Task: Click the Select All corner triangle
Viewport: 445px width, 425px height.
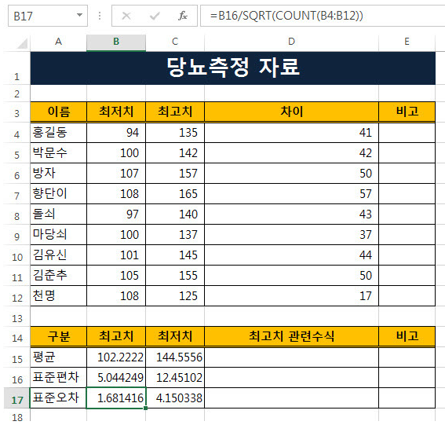Action: 22,43
